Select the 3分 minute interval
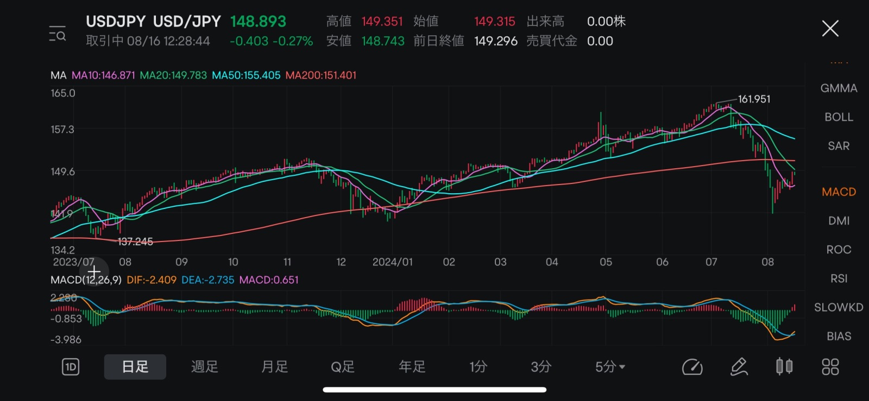869x401 pixels. point(541,367)
